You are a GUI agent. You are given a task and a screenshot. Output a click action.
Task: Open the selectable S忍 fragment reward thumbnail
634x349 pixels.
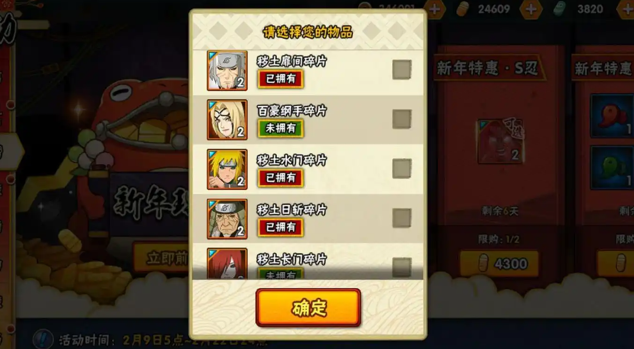tap(501, 141)
